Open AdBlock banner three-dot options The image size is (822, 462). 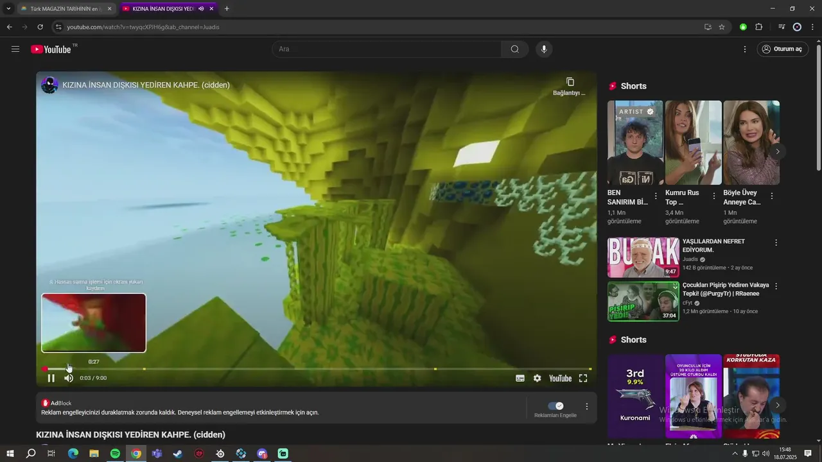point(586,406)
